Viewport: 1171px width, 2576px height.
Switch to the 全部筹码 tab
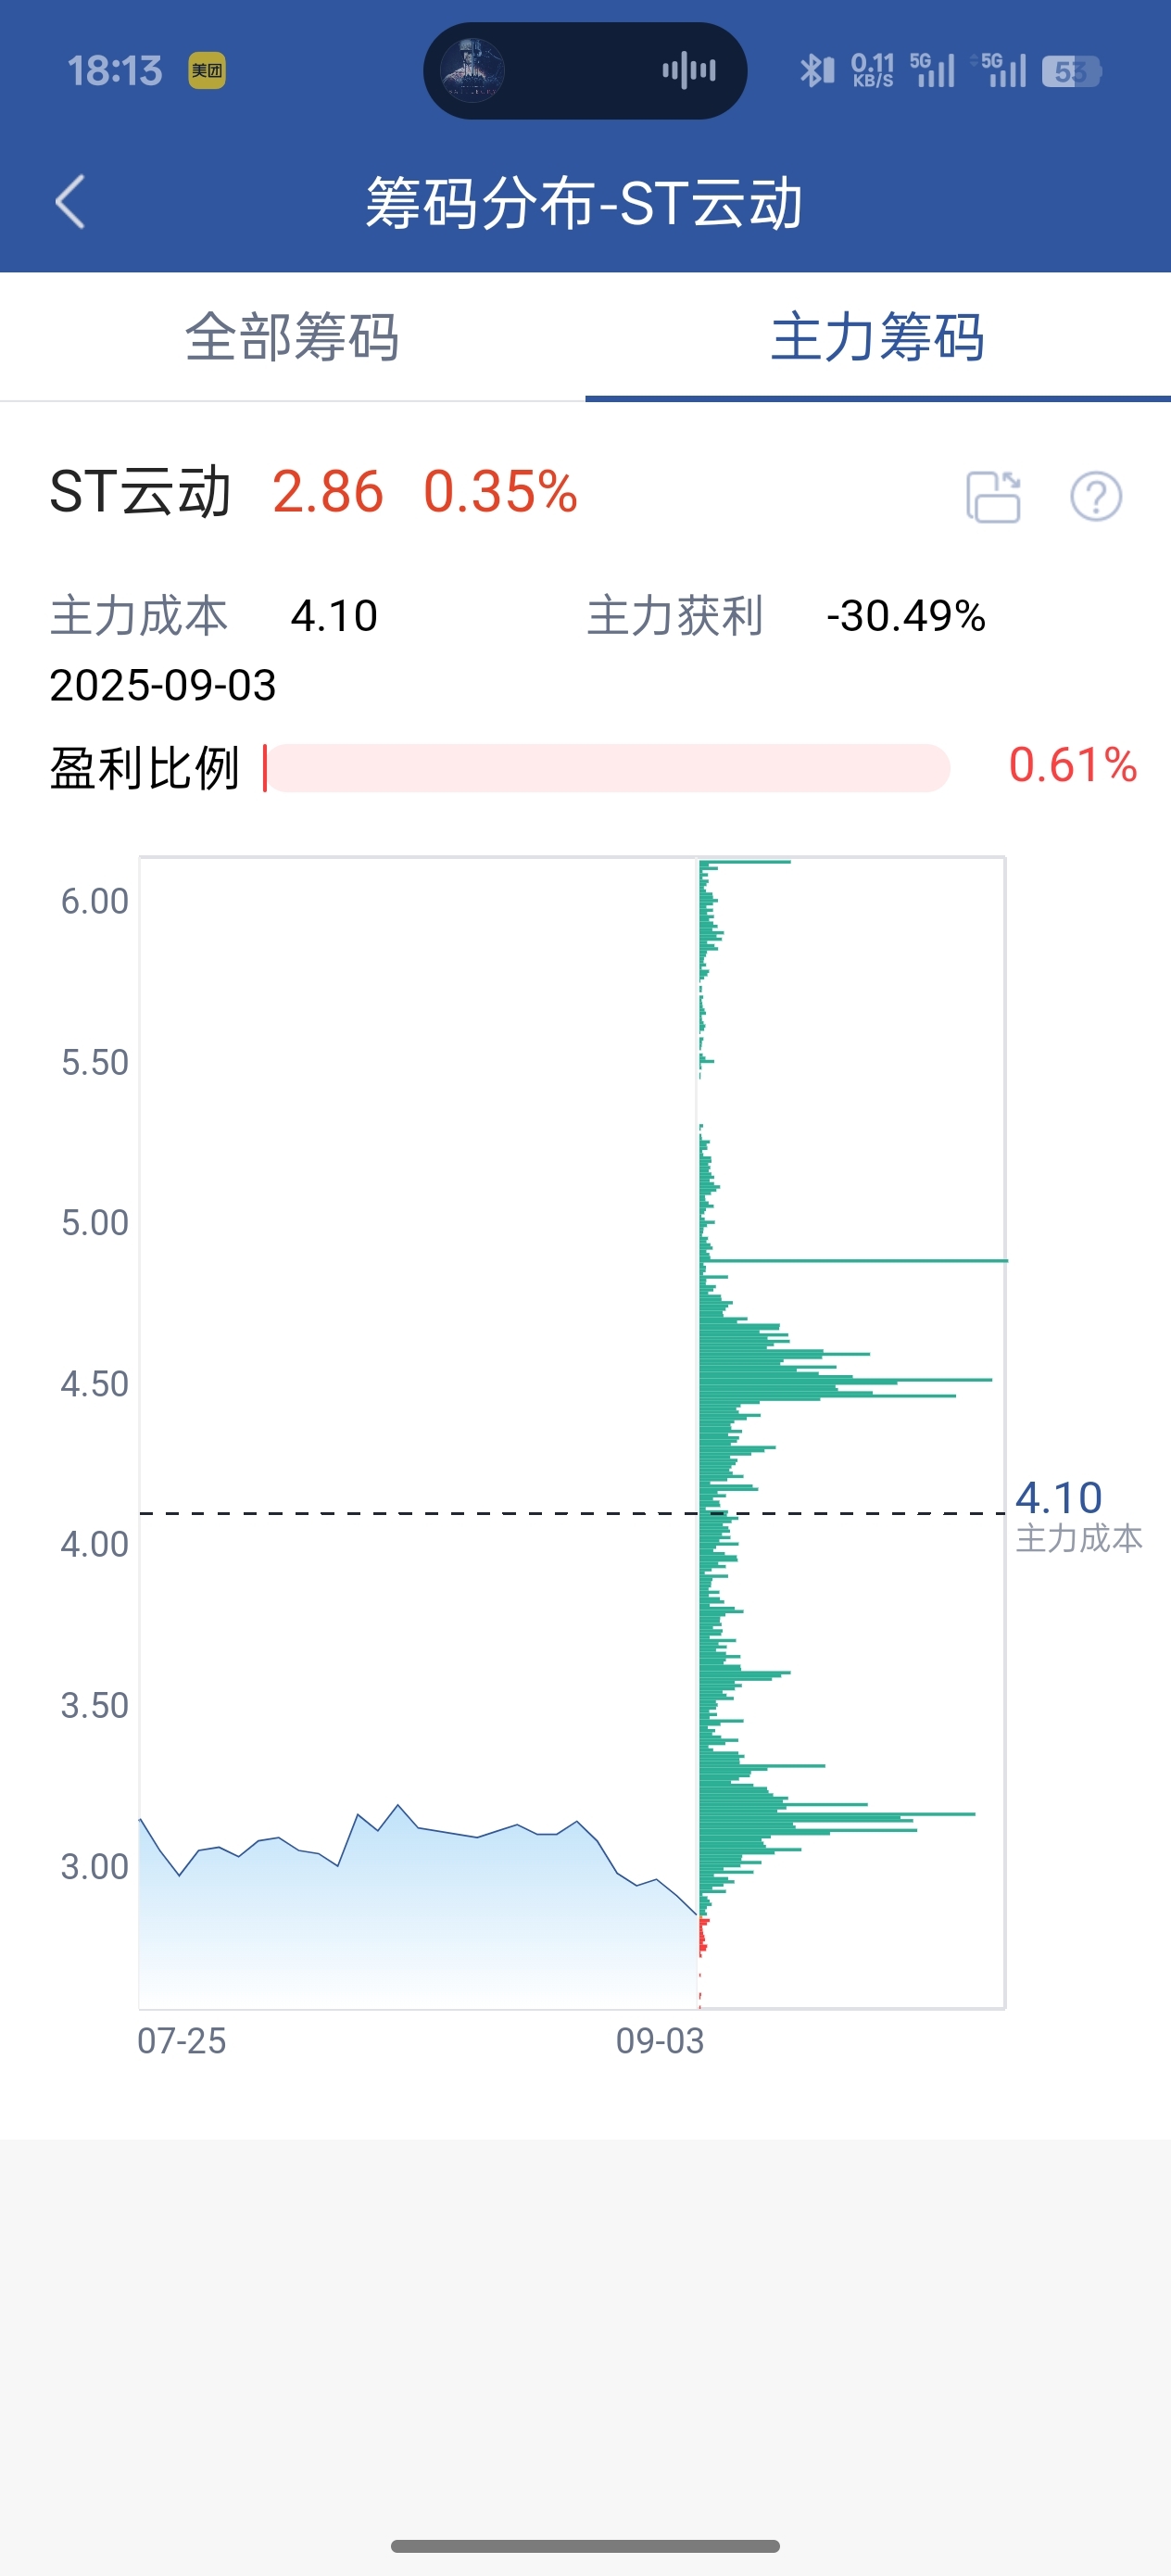point(292,337)
